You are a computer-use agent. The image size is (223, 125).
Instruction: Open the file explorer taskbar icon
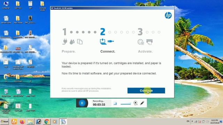(30, 122)
